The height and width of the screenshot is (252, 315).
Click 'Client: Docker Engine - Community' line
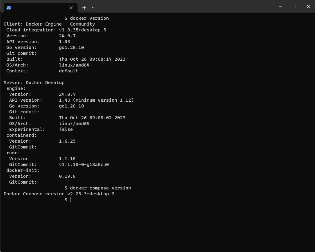tap(49, 24)
